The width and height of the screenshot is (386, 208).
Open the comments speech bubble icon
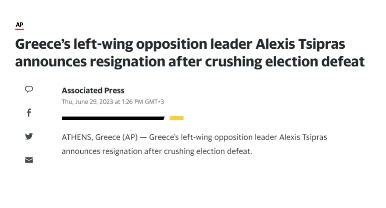tap(29, 89)
